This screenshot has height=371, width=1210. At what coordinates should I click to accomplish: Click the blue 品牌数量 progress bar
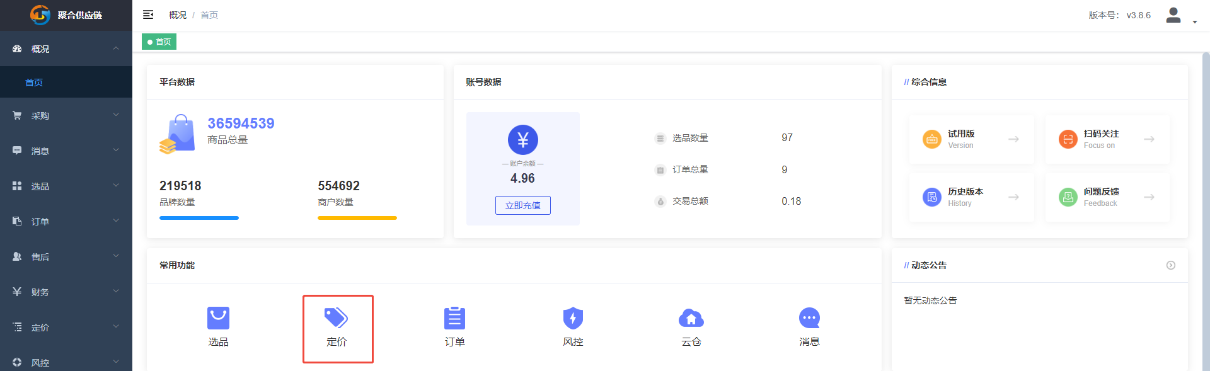[x=199, y=218]
